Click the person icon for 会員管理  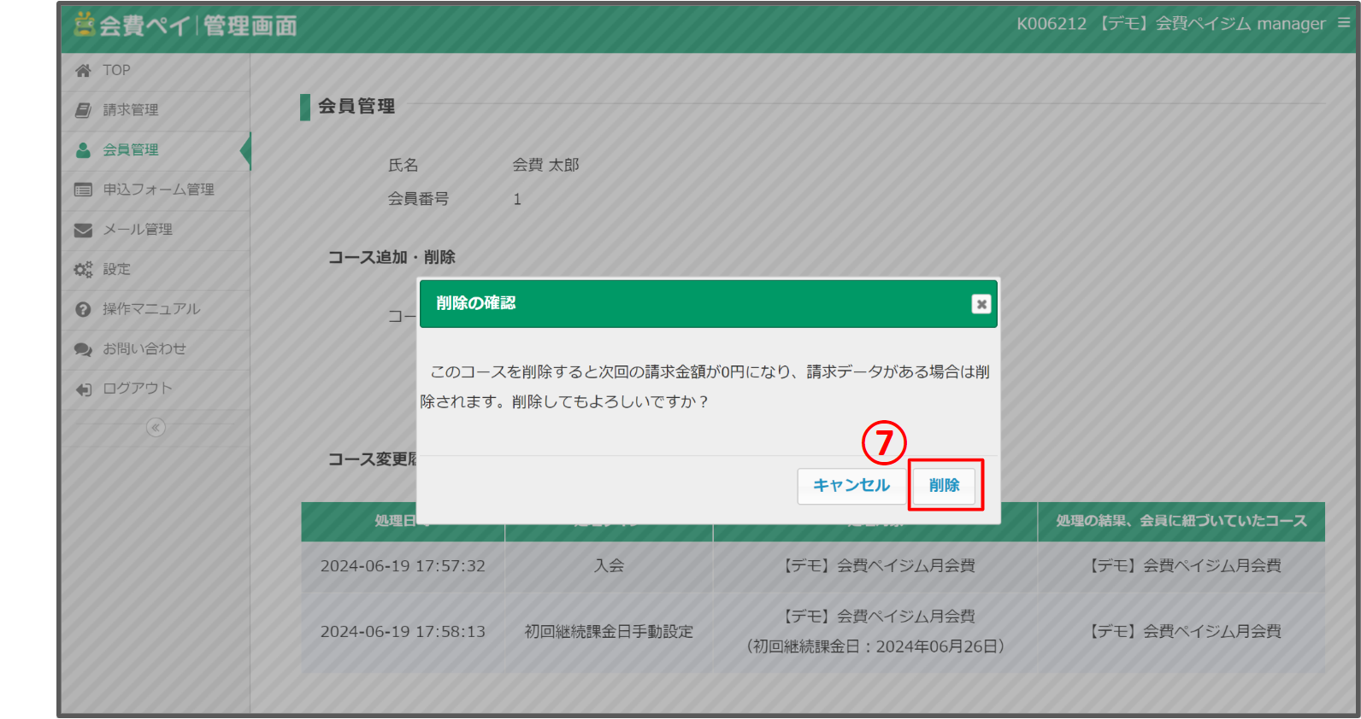[83, 150]
